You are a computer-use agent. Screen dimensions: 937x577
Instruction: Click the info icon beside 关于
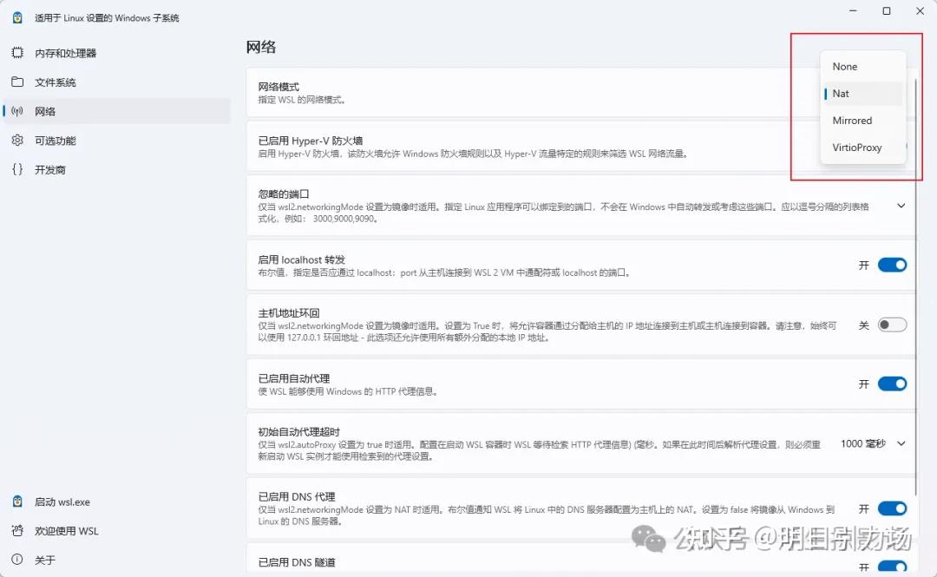point(17,559)
